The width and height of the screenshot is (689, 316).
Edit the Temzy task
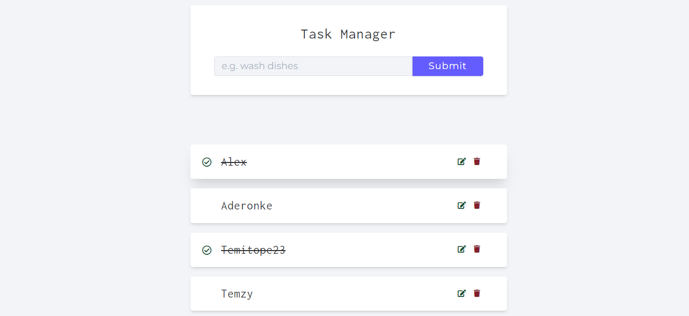[462, 293]
